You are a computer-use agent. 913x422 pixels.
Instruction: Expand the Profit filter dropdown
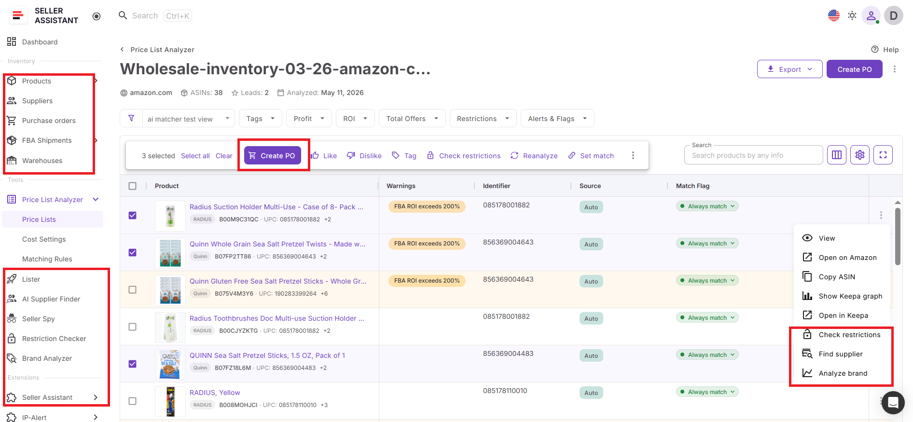(309, 119)
